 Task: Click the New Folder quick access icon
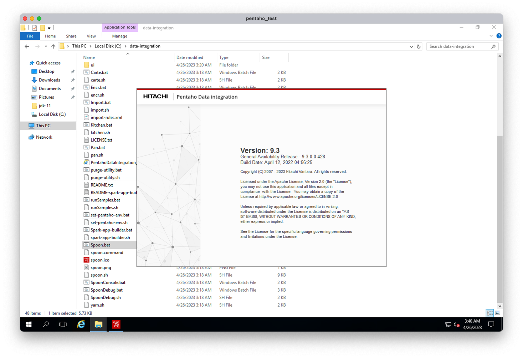point(42,28)
